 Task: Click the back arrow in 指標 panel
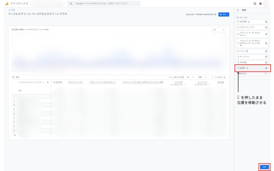pos(238,10)
